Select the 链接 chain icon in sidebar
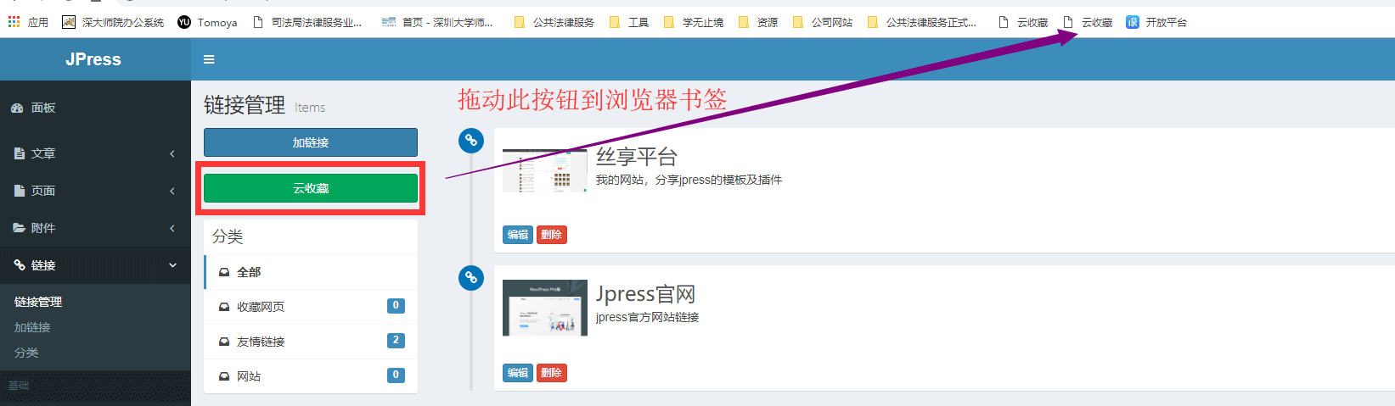This screenshot has height=406, width=1395. coord(19,265)
